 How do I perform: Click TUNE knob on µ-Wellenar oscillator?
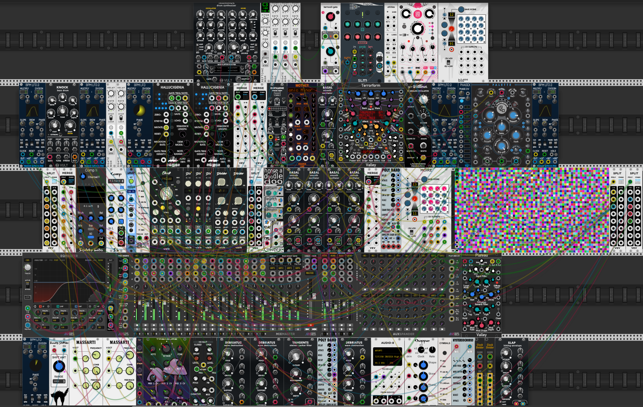click(423, 99)
